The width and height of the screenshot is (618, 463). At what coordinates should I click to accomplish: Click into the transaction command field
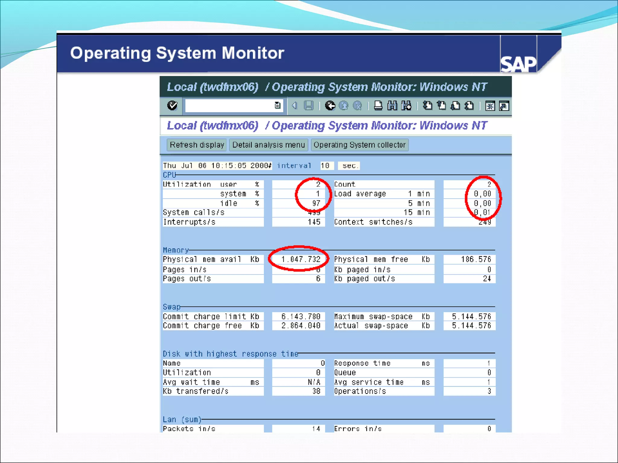229,106
